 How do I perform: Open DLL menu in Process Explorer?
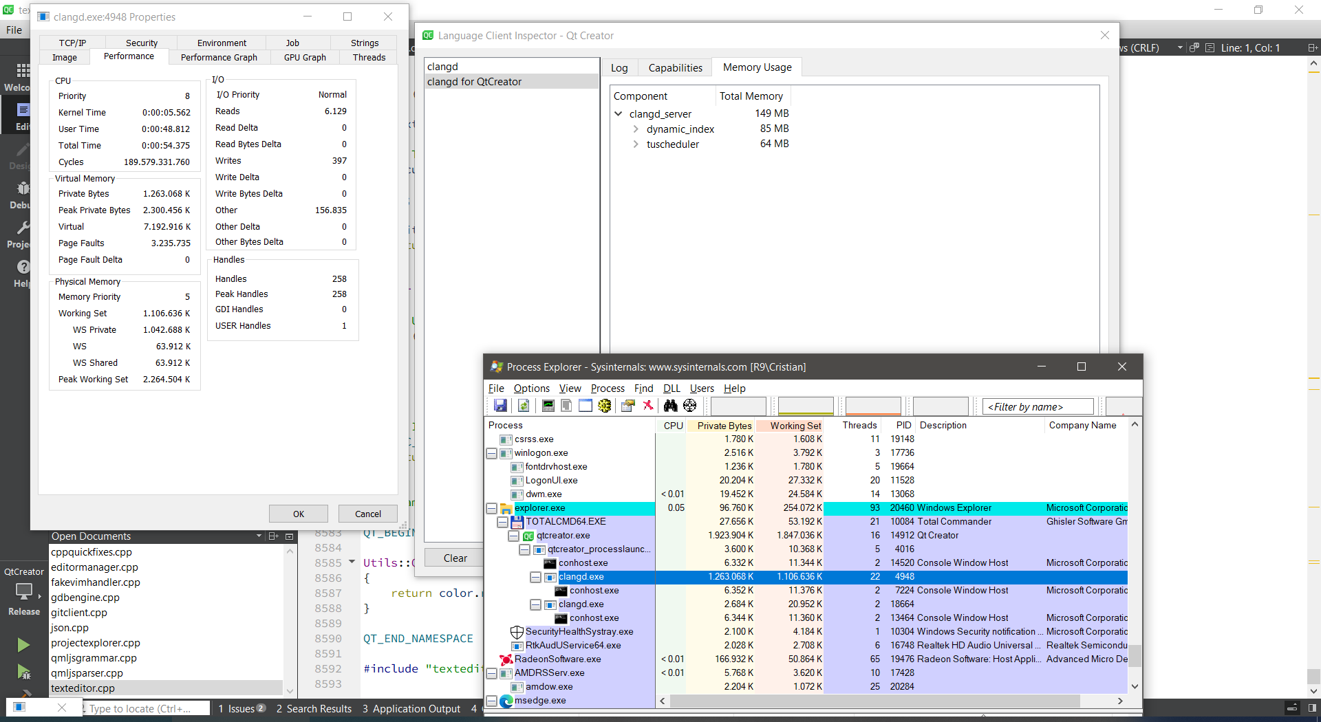coord(672,389)
